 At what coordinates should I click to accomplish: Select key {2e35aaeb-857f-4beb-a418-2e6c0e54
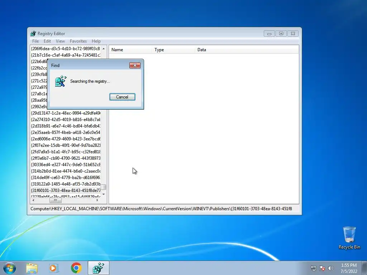[x=66, y=132]
